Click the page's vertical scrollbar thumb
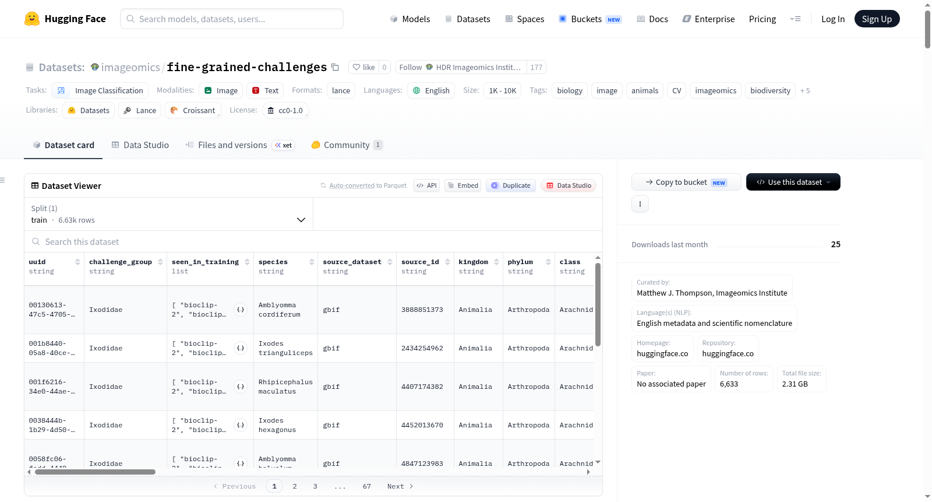Image resolution: width=932 pixels, height=502 pixels. [x=927, y=29]
